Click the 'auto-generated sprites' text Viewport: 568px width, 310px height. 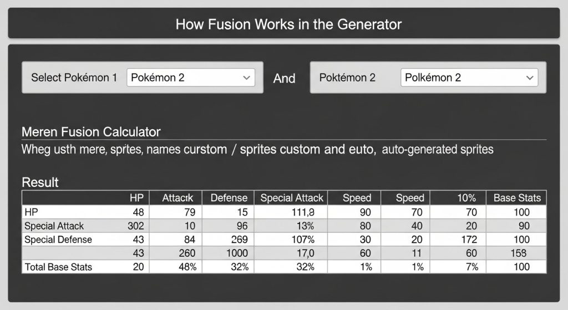[x=438, y=149]
